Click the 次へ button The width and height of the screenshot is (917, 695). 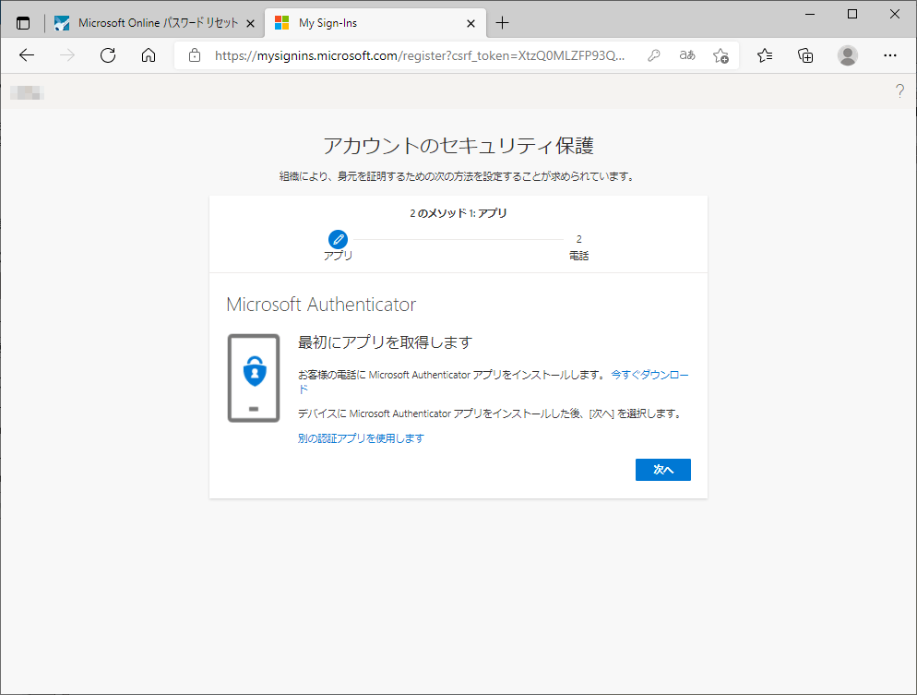click(663, 470)
